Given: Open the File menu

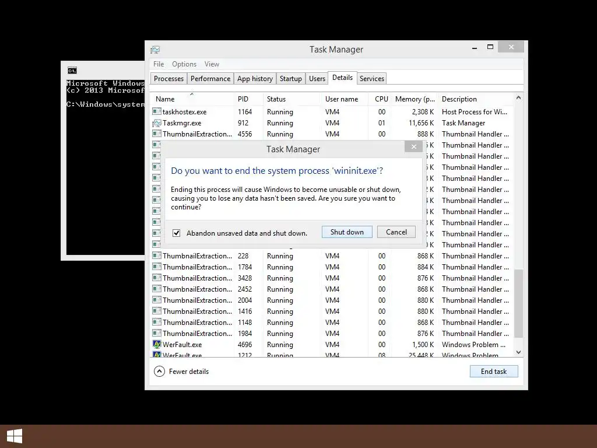Looking at the screenshot, I should (159, 64).
